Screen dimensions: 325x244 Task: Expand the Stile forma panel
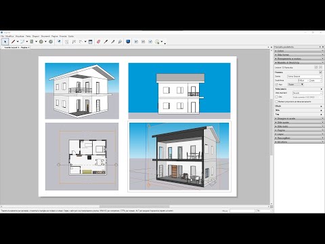(x=299, y=55)
